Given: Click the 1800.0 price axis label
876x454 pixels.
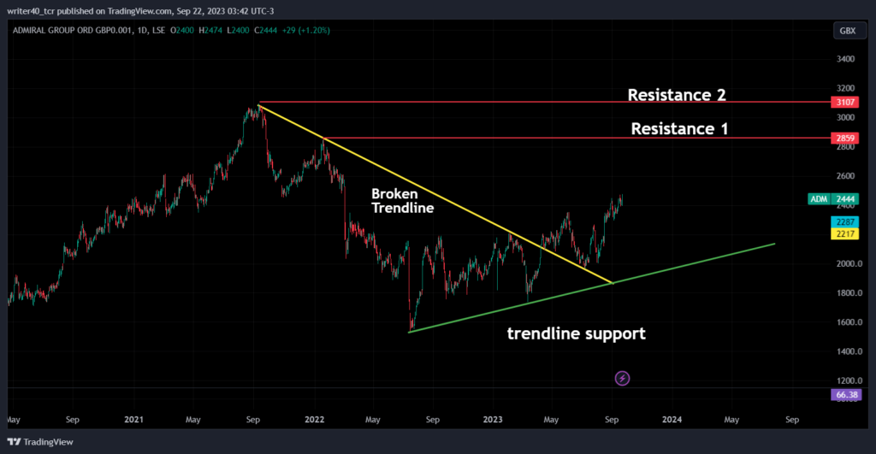Looking at the screenshot, I should tap(849, 292).
